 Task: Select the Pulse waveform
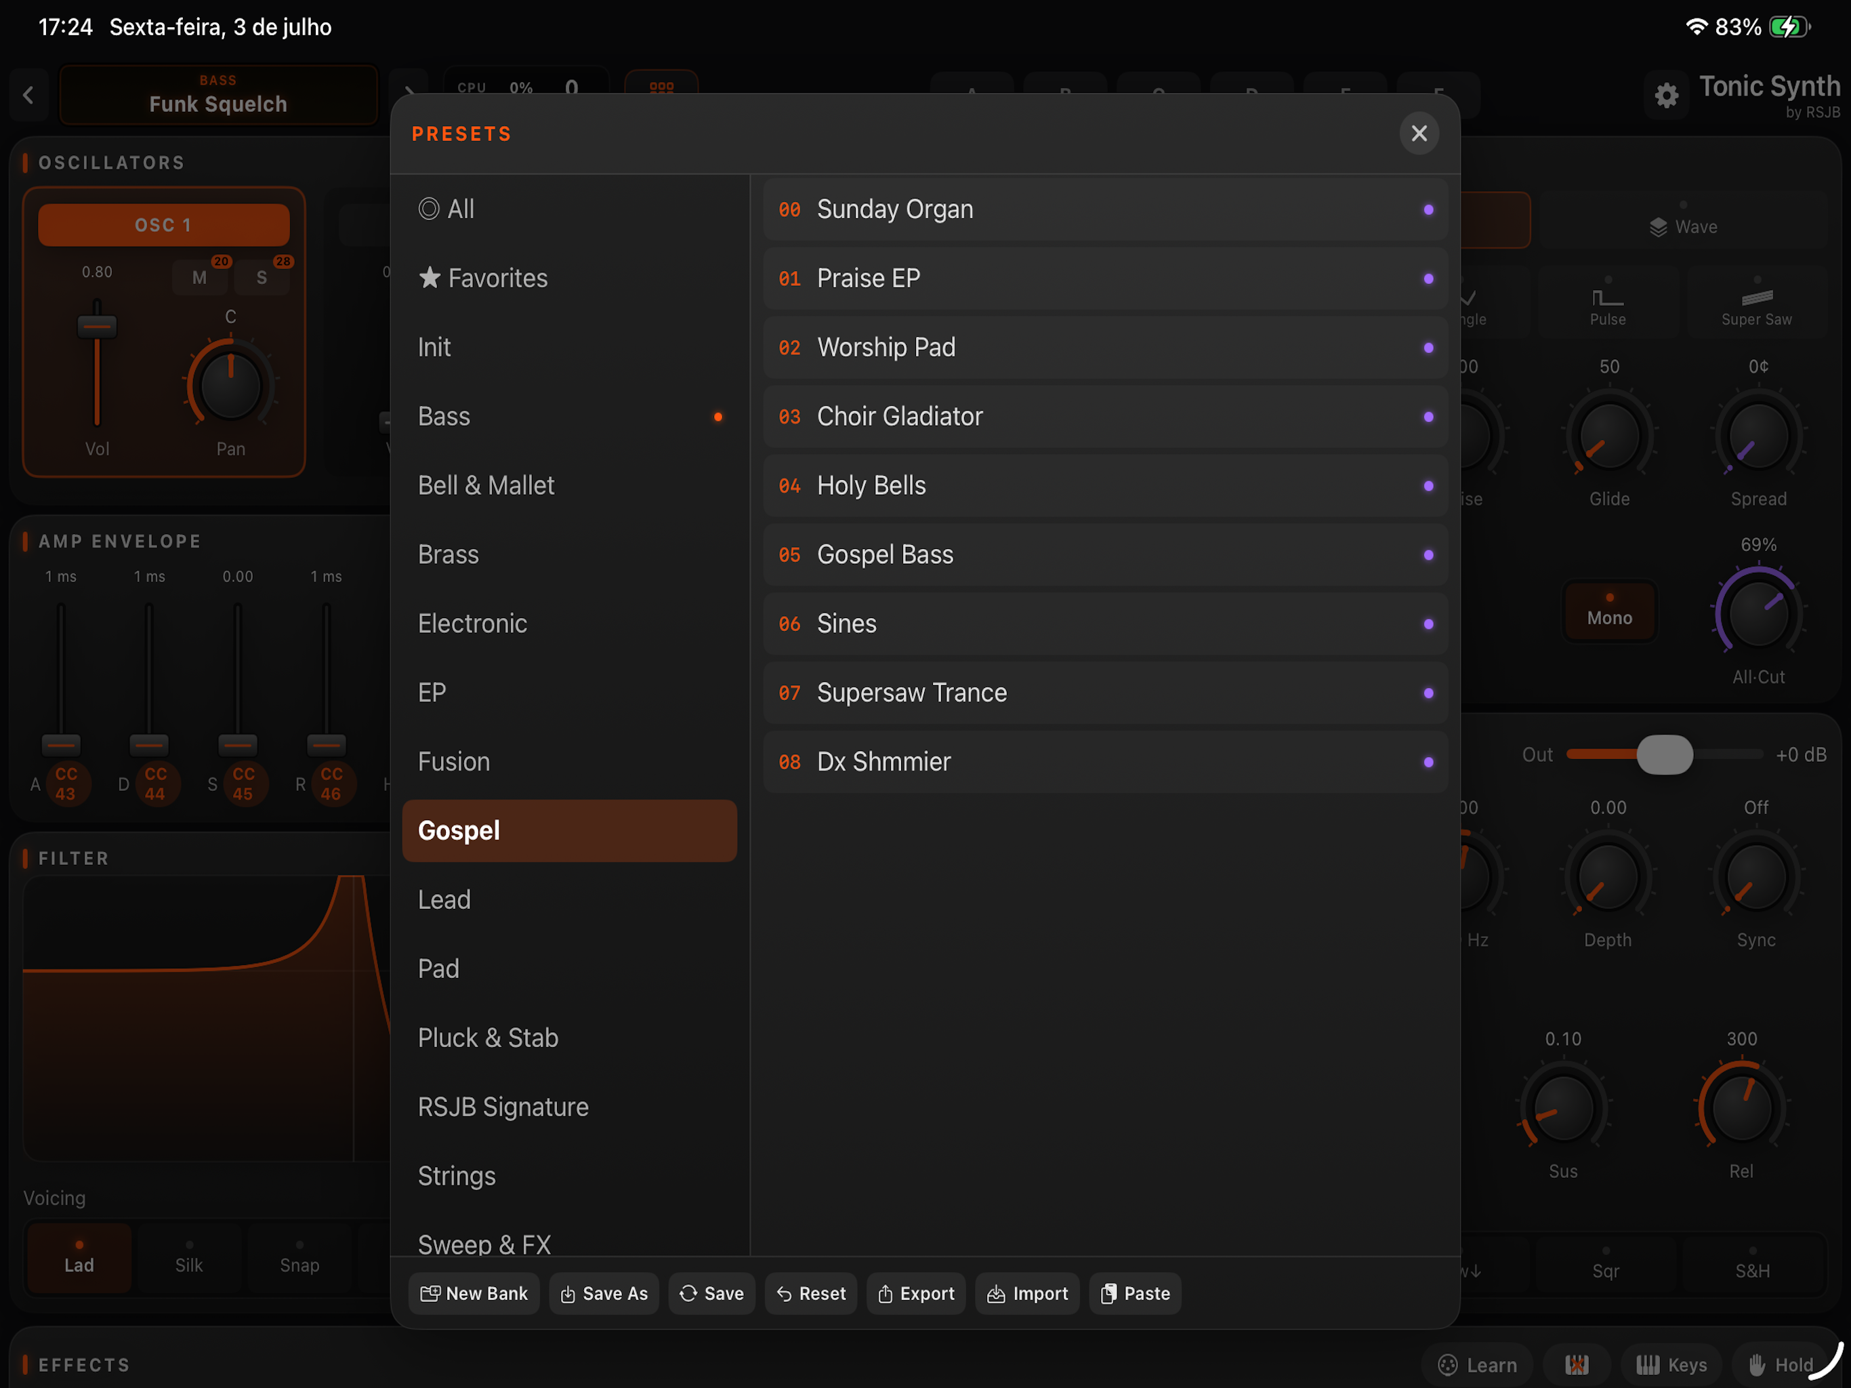(x=1608, y=303)
